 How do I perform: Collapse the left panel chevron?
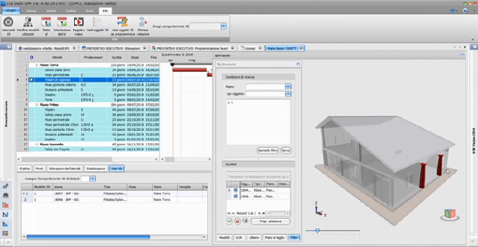pyautogui.click(x=9, y=47)
